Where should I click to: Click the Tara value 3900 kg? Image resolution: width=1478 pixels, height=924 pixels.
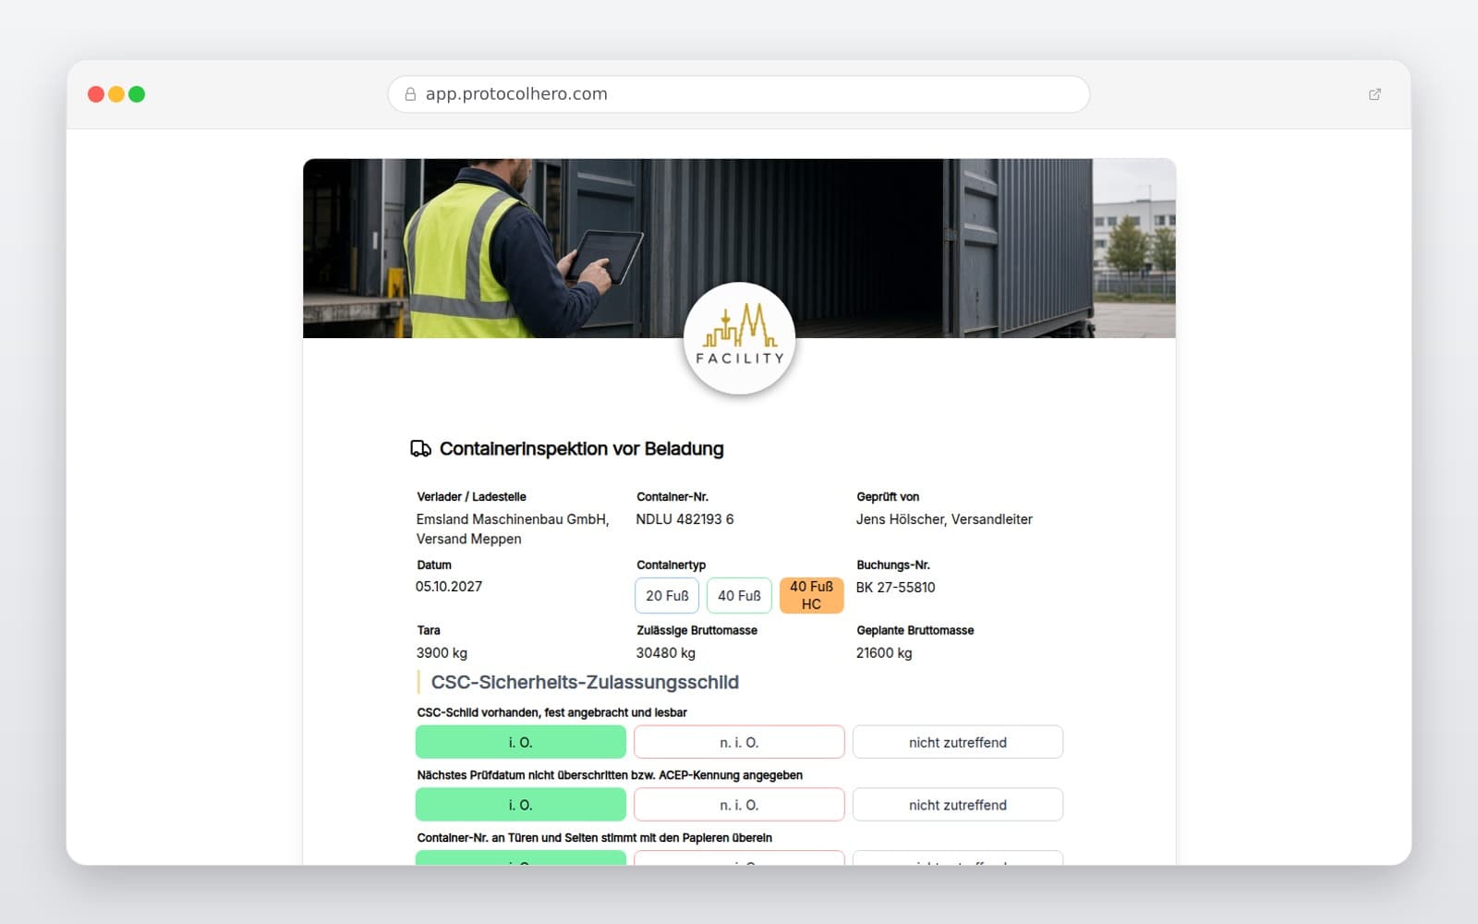tap(442, 653)
